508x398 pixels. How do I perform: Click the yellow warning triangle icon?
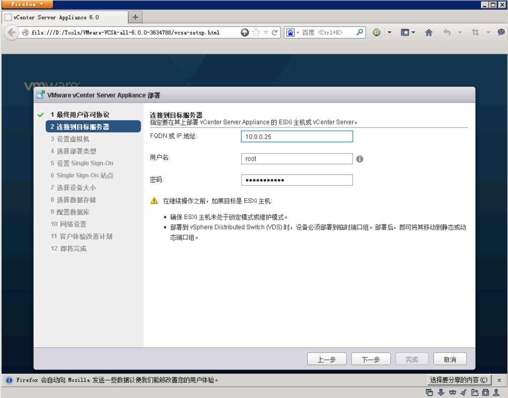tap(154, 201)
